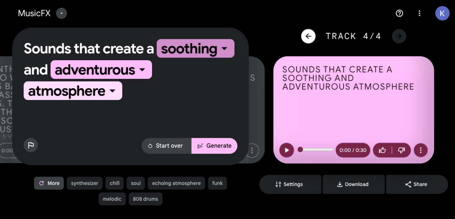Screen dimensions: 455x219
Task: Open the help icon
Action: tap(399, 13)
